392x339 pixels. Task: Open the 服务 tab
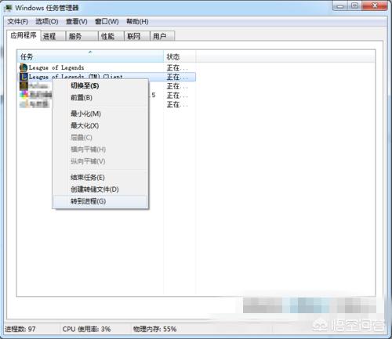click(x=82, y=36)
